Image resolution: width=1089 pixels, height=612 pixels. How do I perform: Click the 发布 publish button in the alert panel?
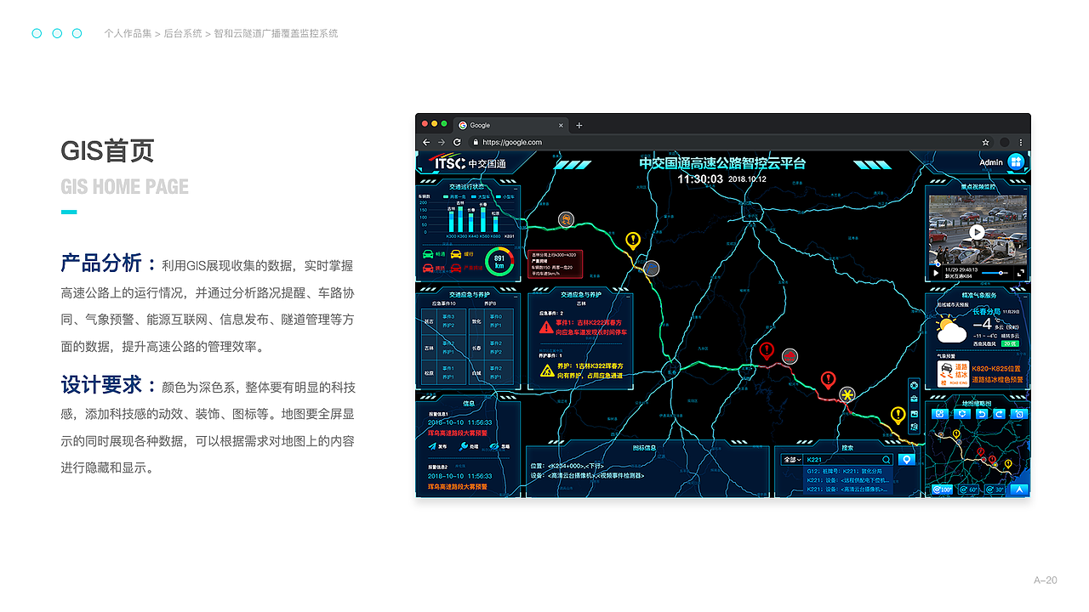click(438, 446)
